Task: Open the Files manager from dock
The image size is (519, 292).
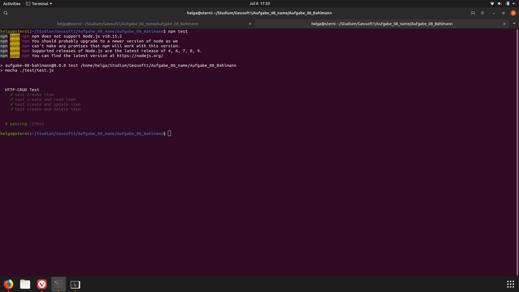Action: 25,284
